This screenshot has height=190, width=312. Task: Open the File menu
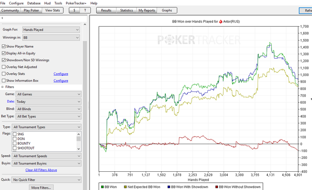click(x=3, y=3)
